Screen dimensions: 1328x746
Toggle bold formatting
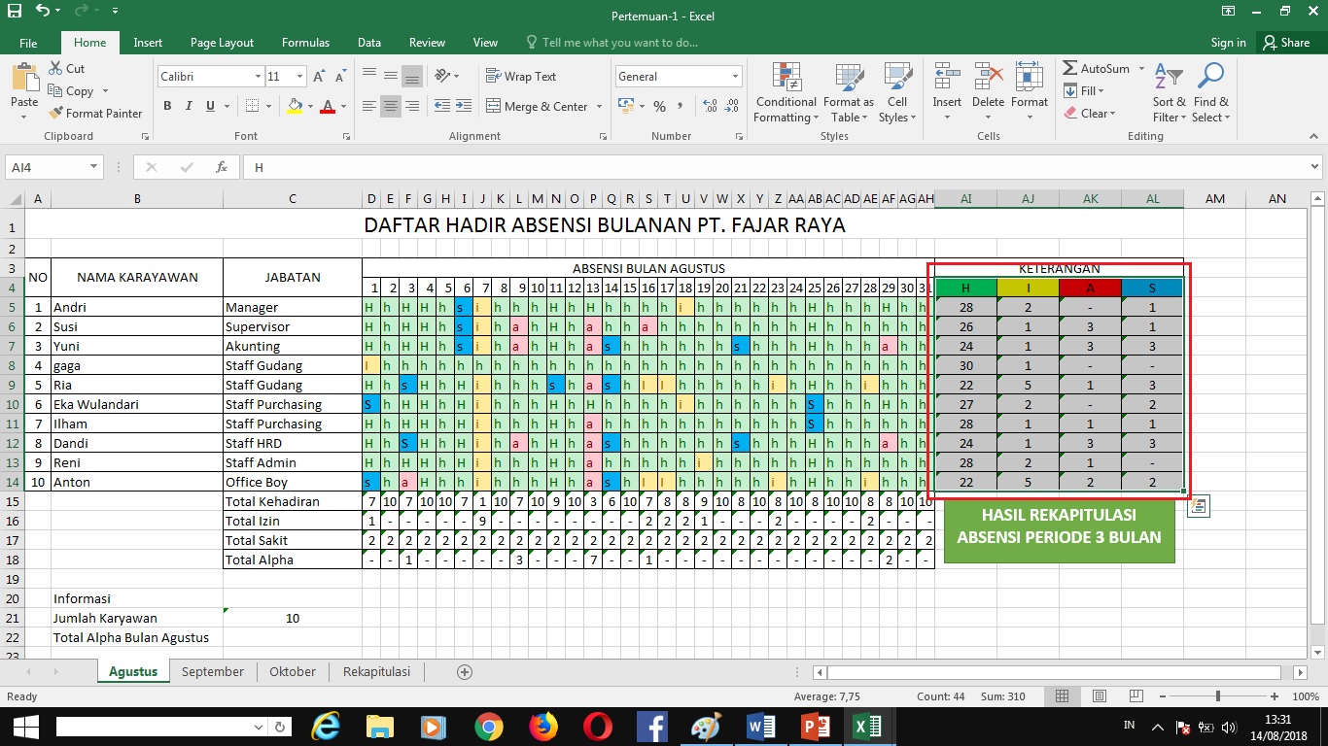166,106
